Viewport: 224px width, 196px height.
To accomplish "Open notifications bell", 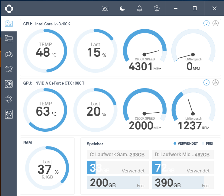I will pos(140,8).
